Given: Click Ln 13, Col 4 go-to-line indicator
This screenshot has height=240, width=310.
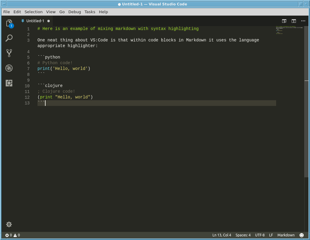Looking at the screenshot, I should [222, 235].
